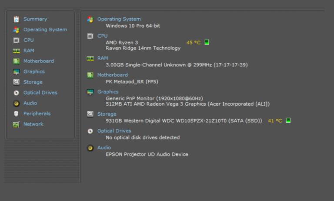The height and width of the screenshot is (201, 334).
Task: Click '931GB Western Digital WDC' storage line
Action: tap(184, 121)
